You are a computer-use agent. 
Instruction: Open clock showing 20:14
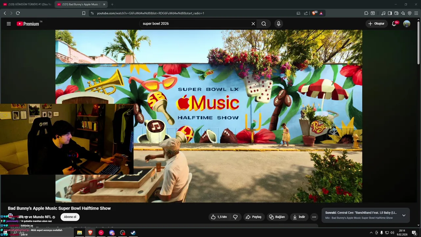pos(402,233)
